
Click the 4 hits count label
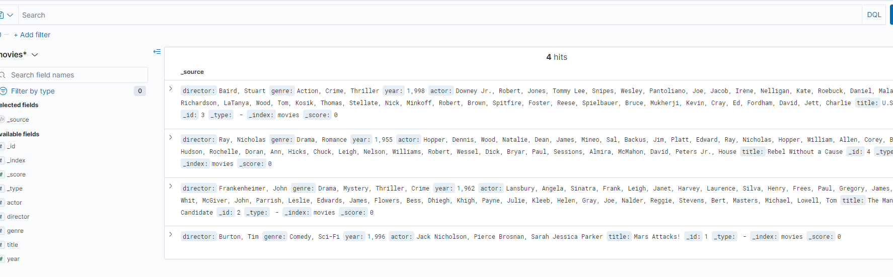557,57
